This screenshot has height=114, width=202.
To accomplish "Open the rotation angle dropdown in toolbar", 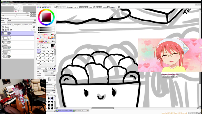I will 94,7.
